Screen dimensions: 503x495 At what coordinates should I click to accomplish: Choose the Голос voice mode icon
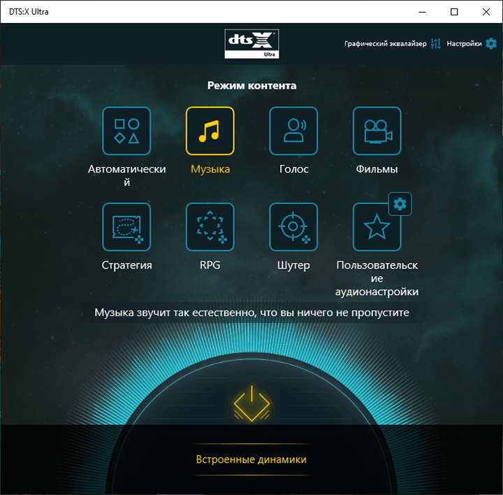(x=293, y=131)
